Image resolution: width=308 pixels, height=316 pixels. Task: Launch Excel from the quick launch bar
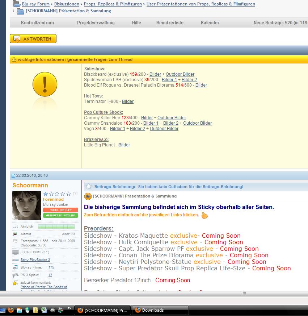pos(44,310)
